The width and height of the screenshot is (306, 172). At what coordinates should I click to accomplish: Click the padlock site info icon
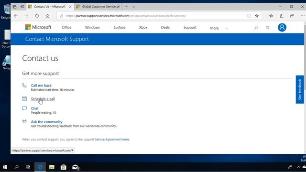coord(62,16)
